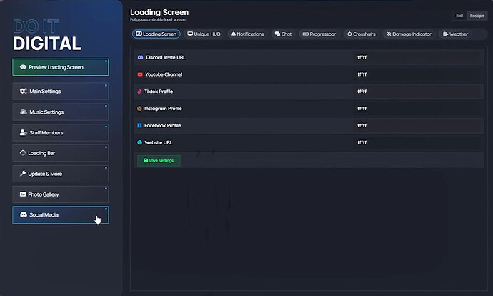
Task: Click the Save Settings button
Action: [x=159, y=160]
